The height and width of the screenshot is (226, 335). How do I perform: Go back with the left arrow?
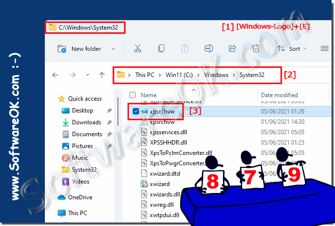point(55,75)
